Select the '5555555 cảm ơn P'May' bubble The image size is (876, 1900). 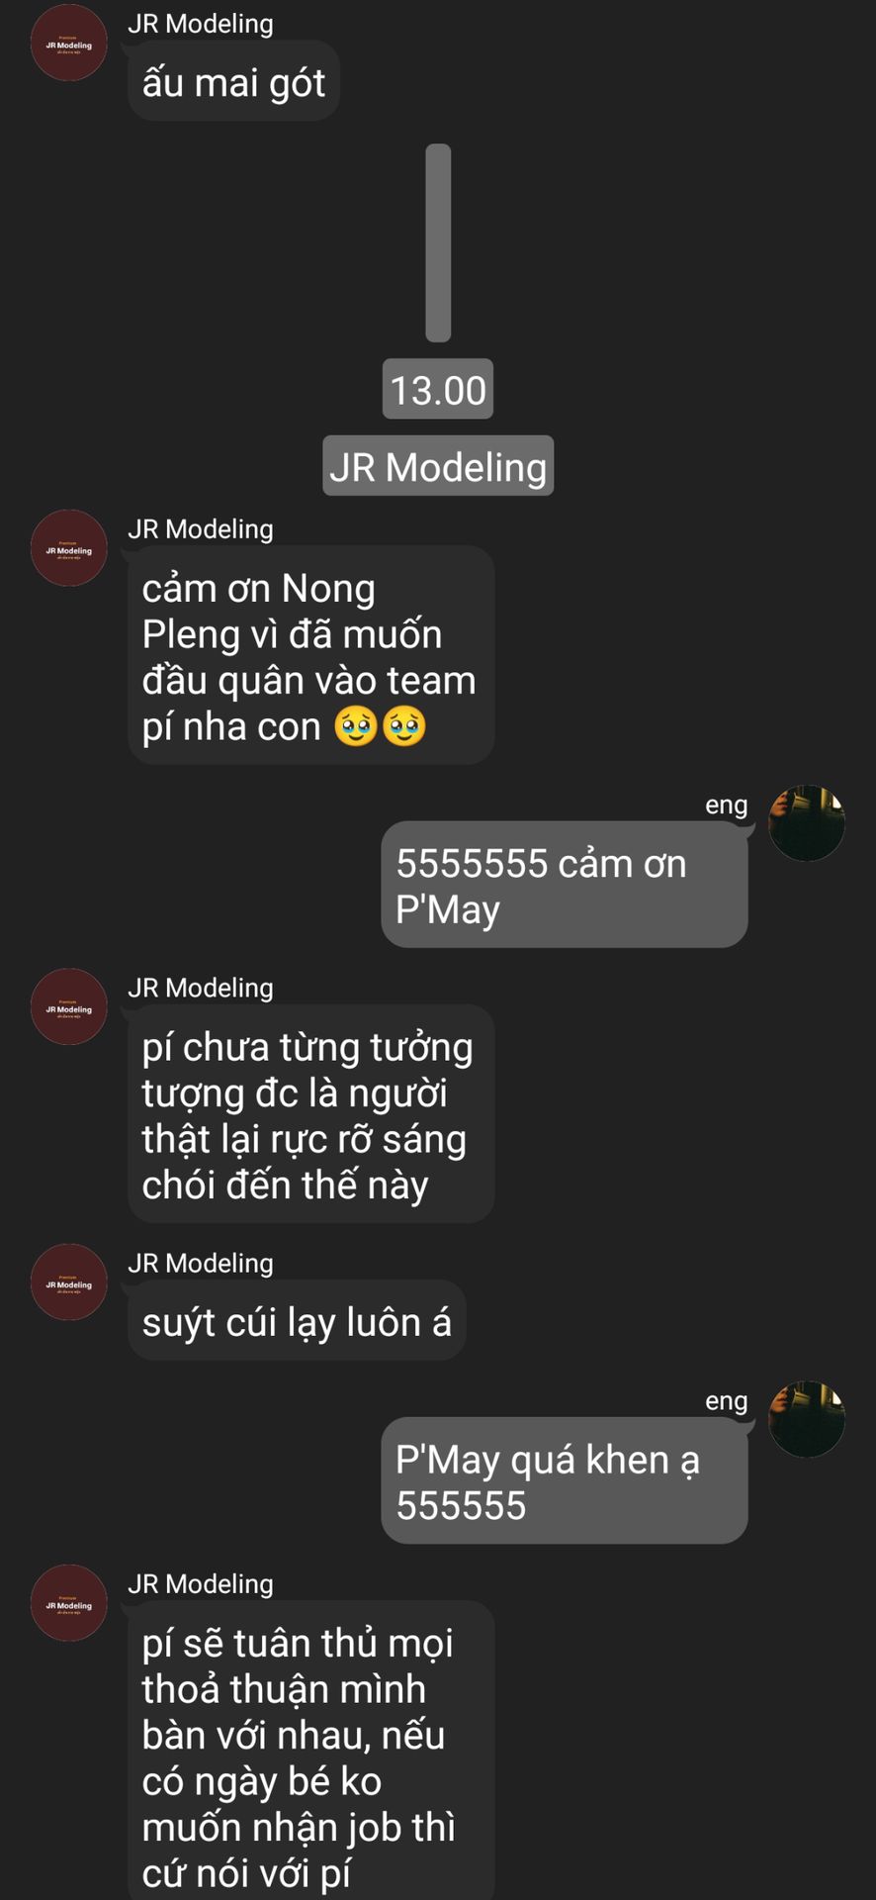click(x=565, y=885)
